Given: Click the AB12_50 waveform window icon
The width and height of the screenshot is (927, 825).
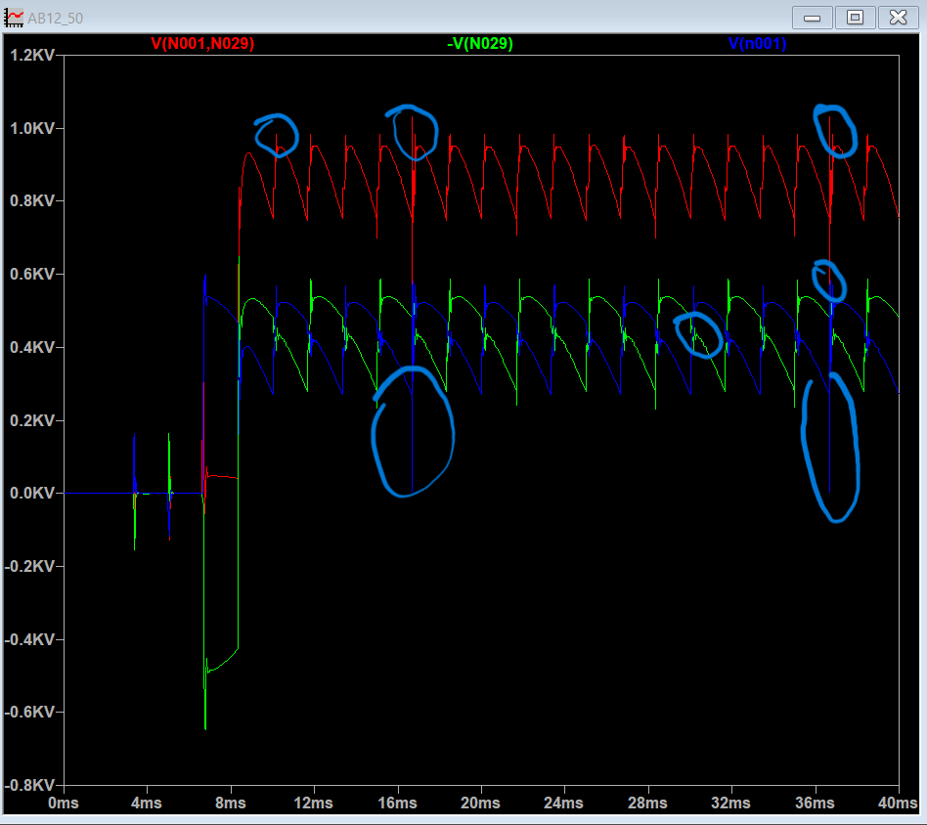Looking at the screenshot, I should point(14,18).
